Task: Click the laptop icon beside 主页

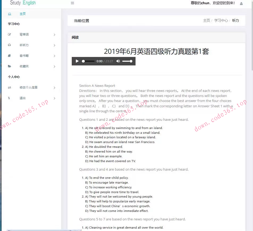Action: coord(10,14)
